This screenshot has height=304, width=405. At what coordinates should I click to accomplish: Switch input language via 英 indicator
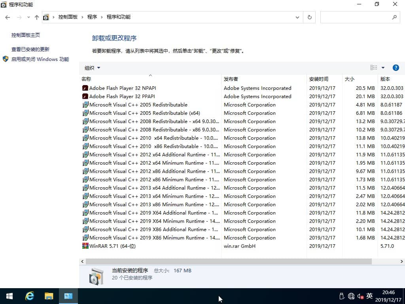(370, 296)
